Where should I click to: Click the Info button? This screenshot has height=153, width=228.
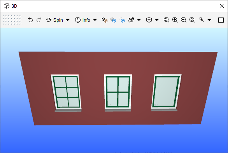[82, 20]
